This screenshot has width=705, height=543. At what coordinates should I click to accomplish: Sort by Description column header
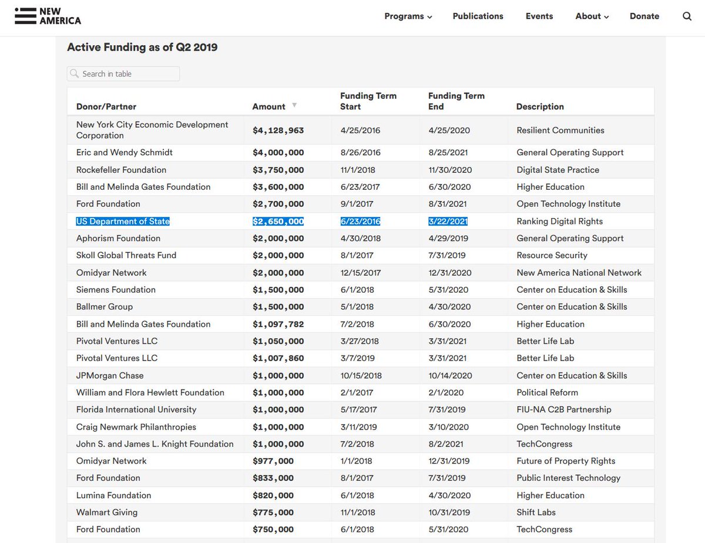pos(540,106)
